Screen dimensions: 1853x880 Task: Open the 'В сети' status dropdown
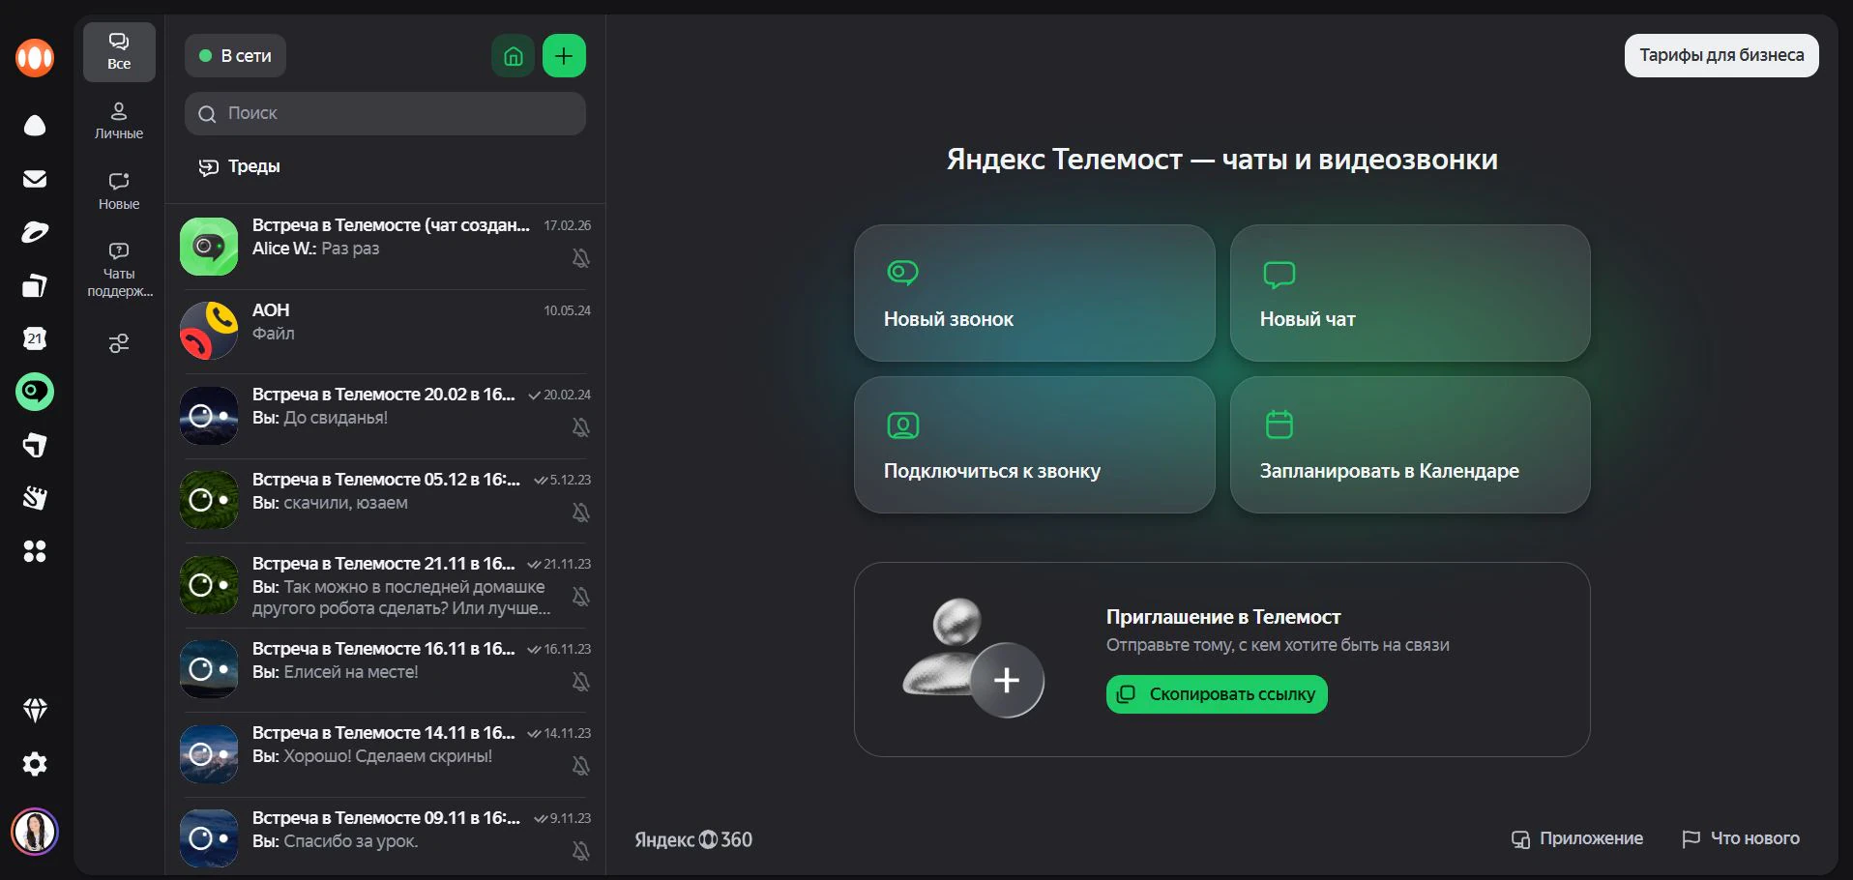coord(235,56)
